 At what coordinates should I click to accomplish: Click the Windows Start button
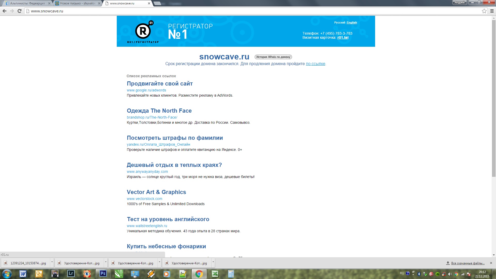7,274
